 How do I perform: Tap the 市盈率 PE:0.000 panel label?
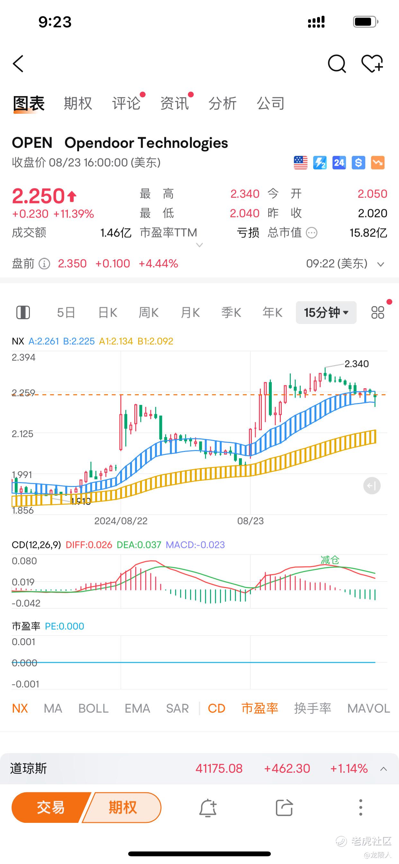pyautogui.click(x=48, y=626)
